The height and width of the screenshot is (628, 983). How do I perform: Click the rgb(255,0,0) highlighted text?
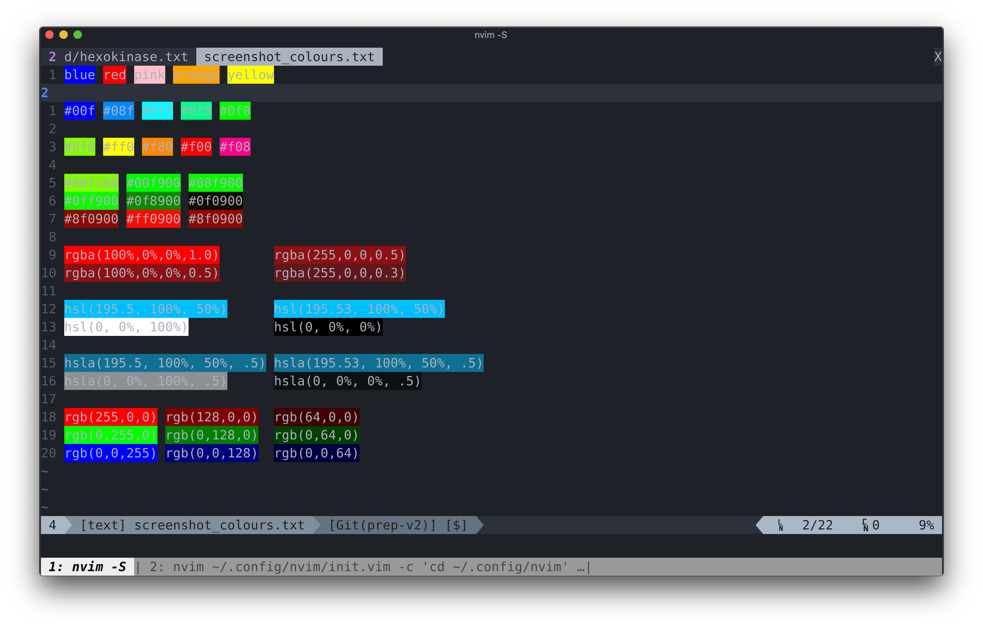[111, 417]
